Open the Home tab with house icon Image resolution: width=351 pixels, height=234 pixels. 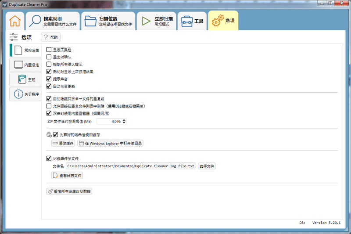[15, 21]
